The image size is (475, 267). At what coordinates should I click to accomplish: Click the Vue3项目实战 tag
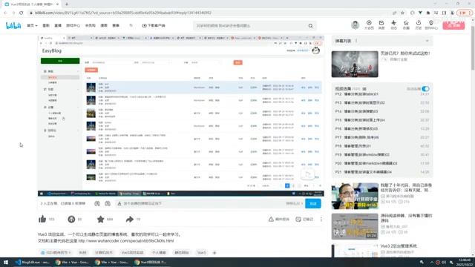132,252
